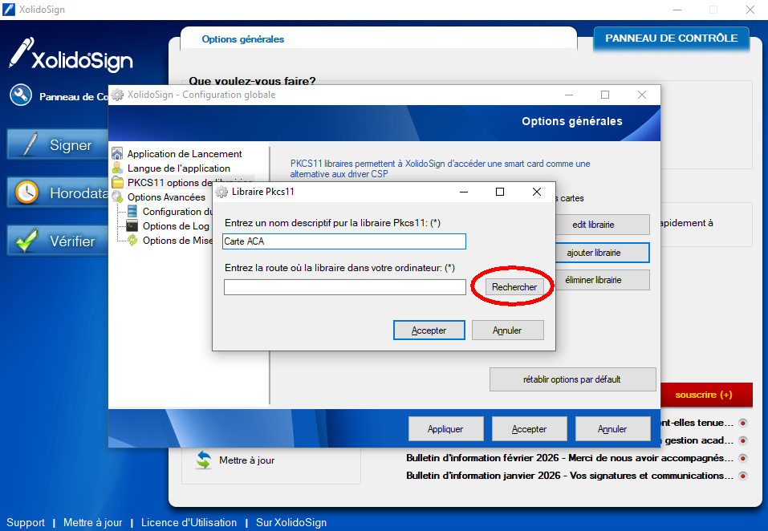Image resolution: width=768 pixels, height=531 pixels.
Task: Click XolidoSign app icon in main title bar
Action: point(9,10)
